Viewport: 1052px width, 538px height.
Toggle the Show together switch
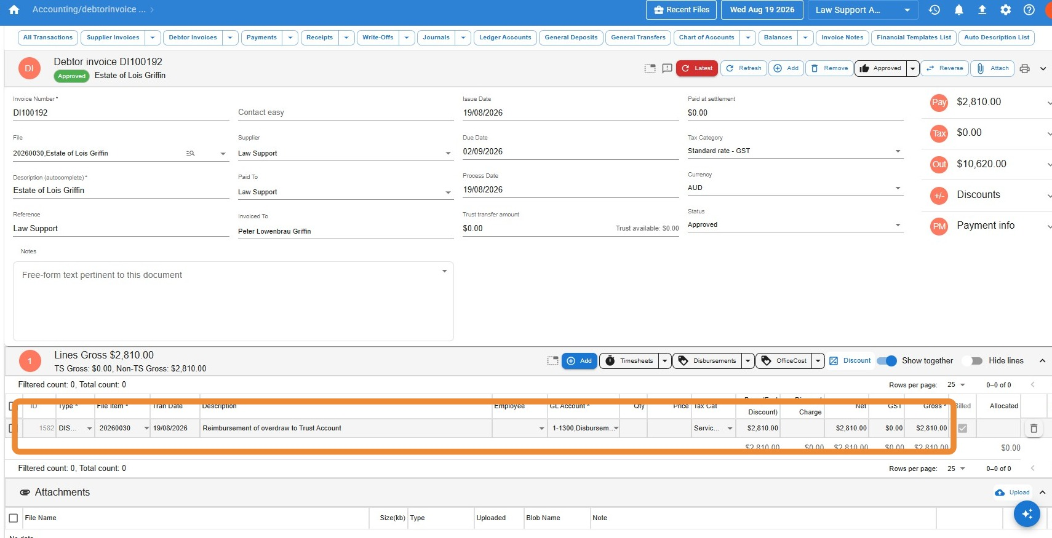coord(887,361)
